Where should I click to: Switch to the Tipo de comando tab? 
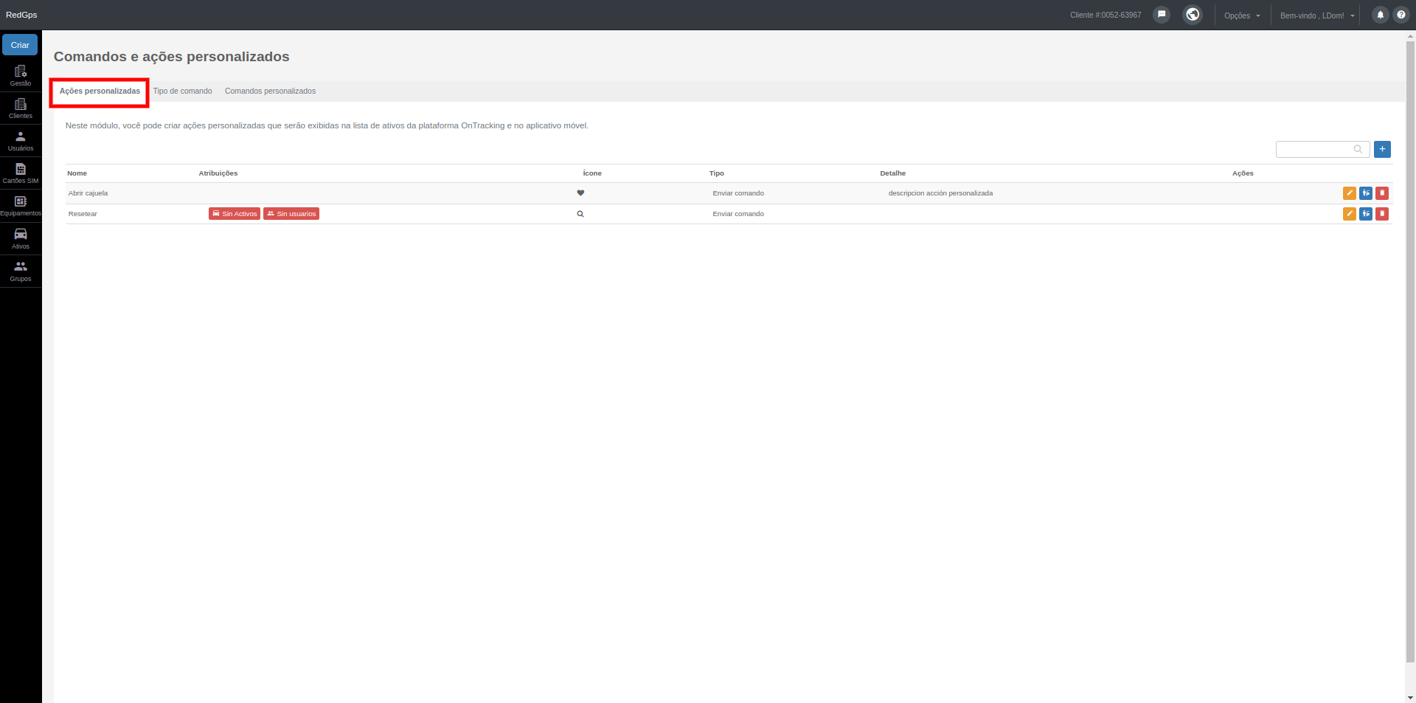(182, 91)
